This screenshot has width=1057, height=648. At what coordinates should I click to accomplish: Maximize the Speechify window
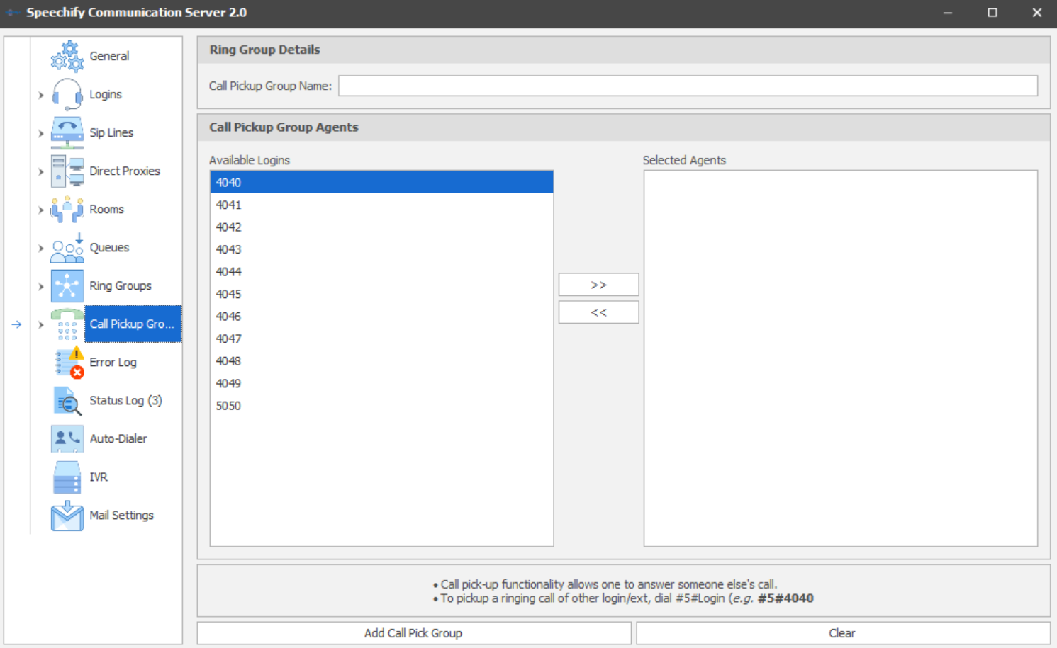point(992,13)
